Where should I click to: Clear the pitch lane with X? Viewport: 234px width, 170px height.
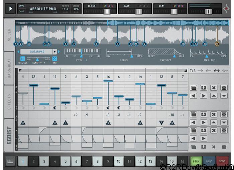[x=214, y=114]
